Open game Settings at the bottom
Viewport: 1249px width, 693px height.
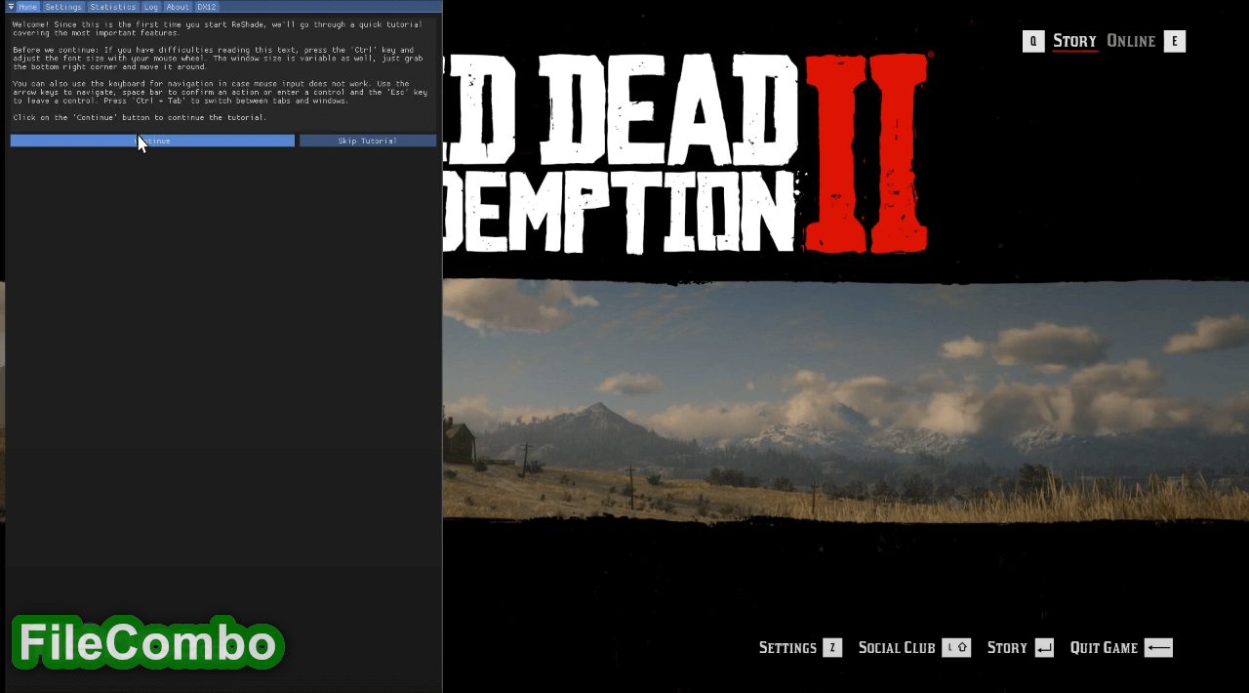point(787,648)
